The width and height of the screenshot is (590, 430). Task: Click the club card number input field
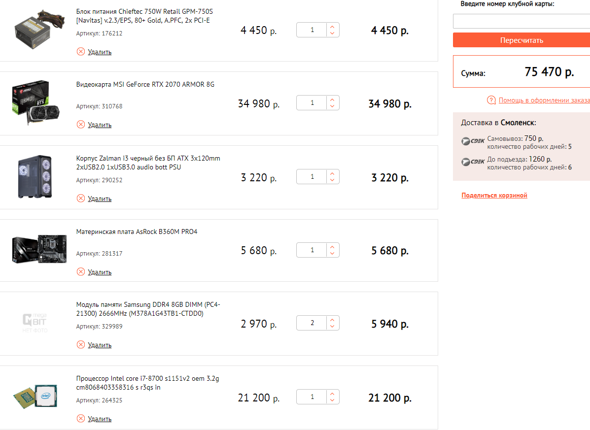[521, 21]
